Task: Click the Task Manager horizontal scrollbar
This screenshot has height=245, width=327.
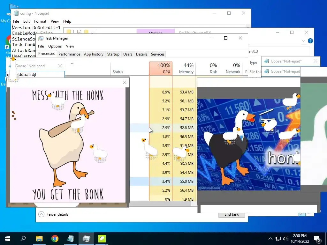Action: click(x=161, y=204)
